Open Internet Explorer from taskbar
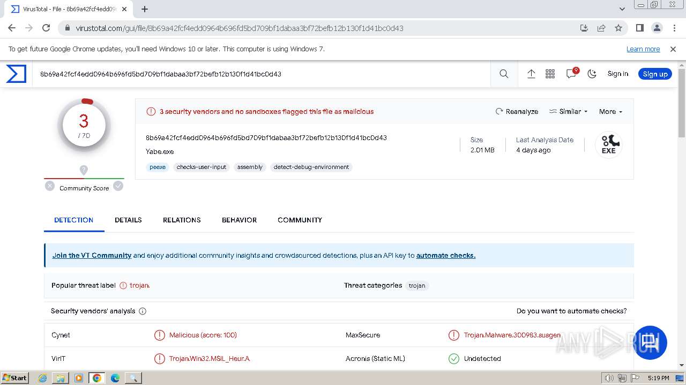Viewport: 686px width, 385px height. pyautogui.click(x=43, y=378)
